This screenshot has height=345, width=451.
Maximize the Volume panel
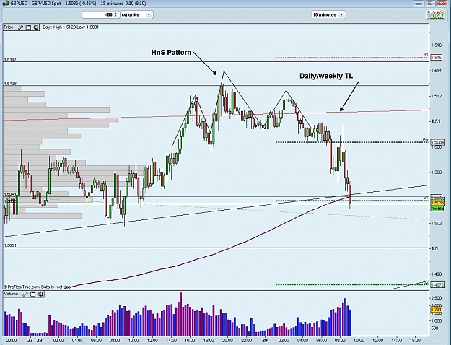point(32,294)
